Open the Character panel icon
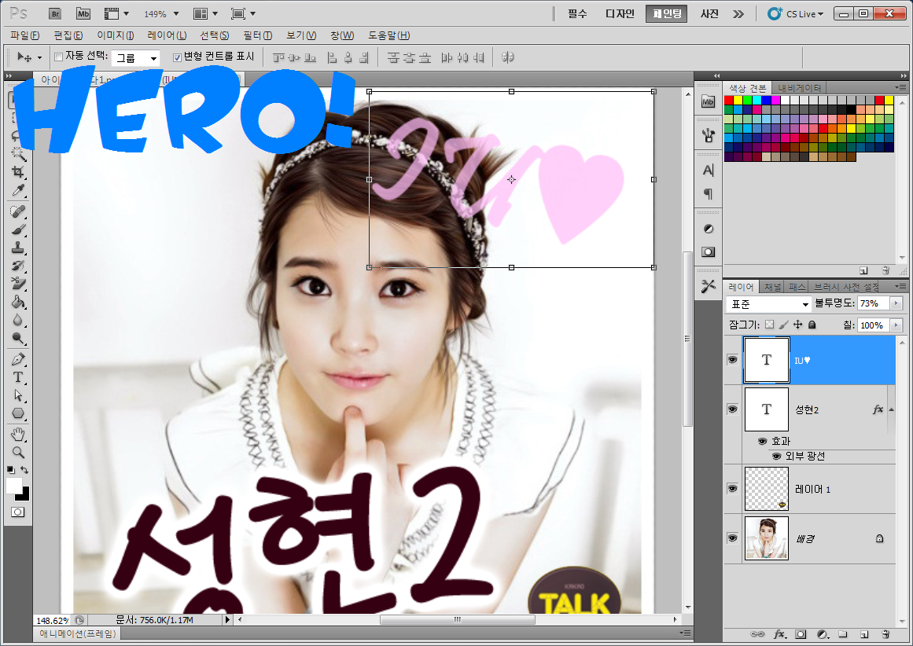 (x=708, y=170)
